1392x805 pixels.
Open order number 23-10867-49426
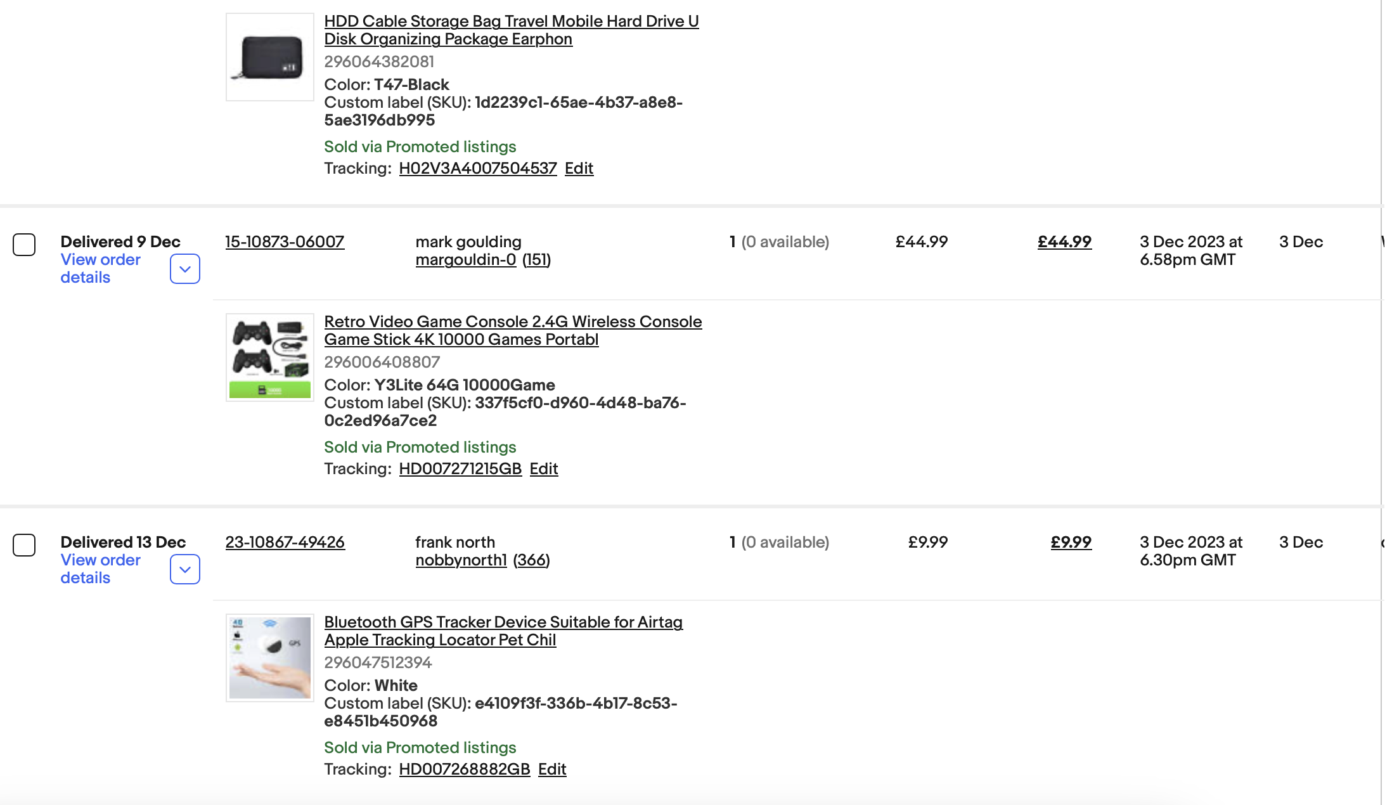coord(285,542)
